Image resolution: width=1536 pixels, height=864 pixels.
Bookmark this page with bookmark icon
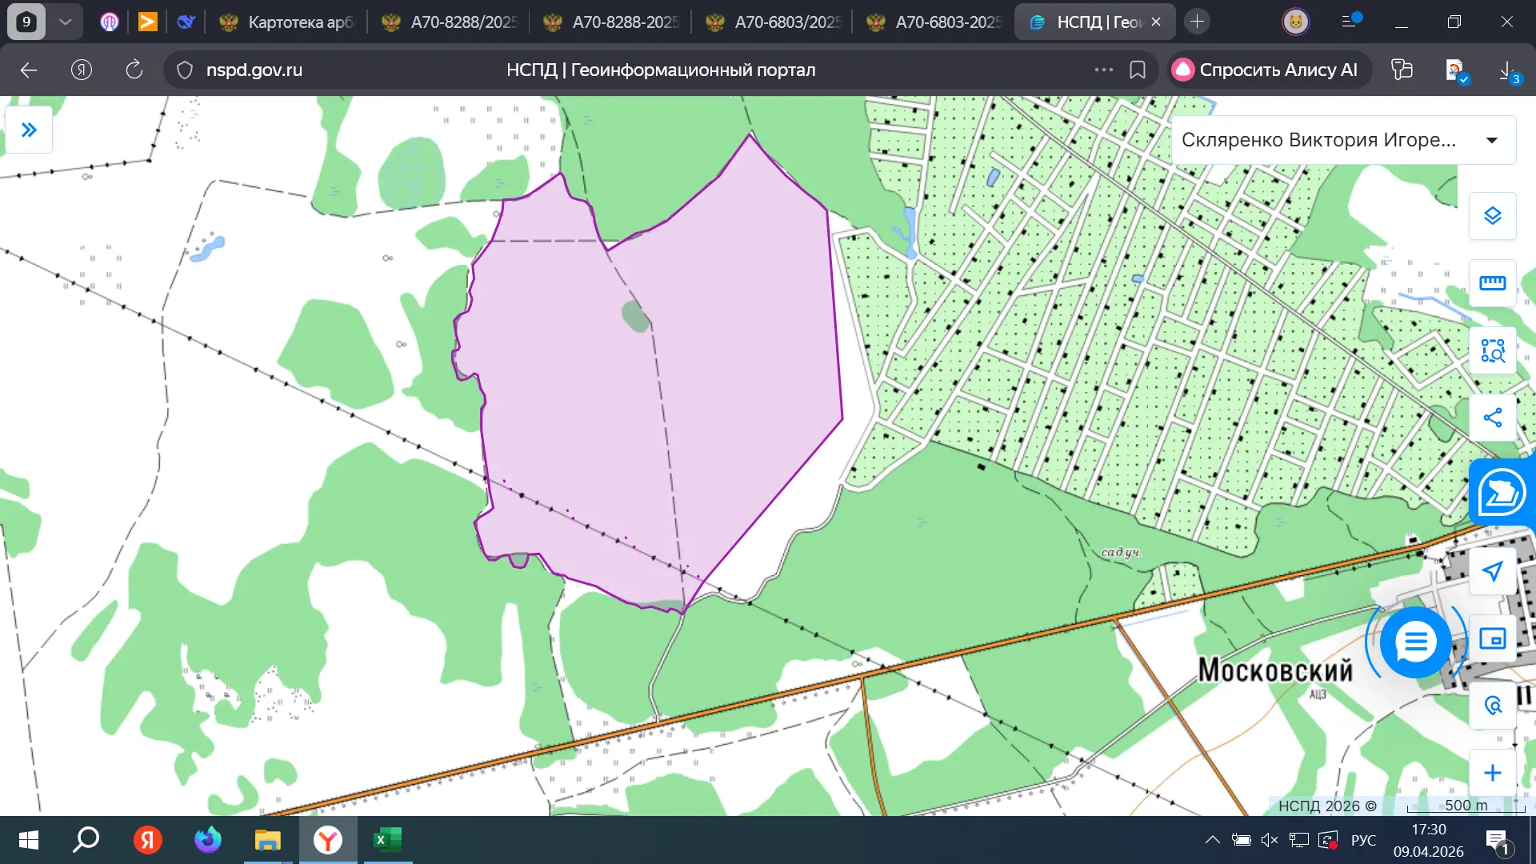pyautogui.click(x=1137, y=70)
